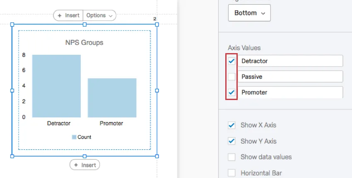Click the bottom-center resize handle of chart
The height and width of the screenshot is (178, 352).
coord(84,156)
